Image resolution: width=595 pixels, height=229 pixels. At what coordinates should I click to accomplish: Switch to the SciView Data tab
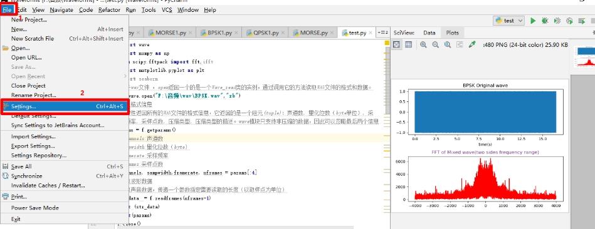(x=429, y=33)
